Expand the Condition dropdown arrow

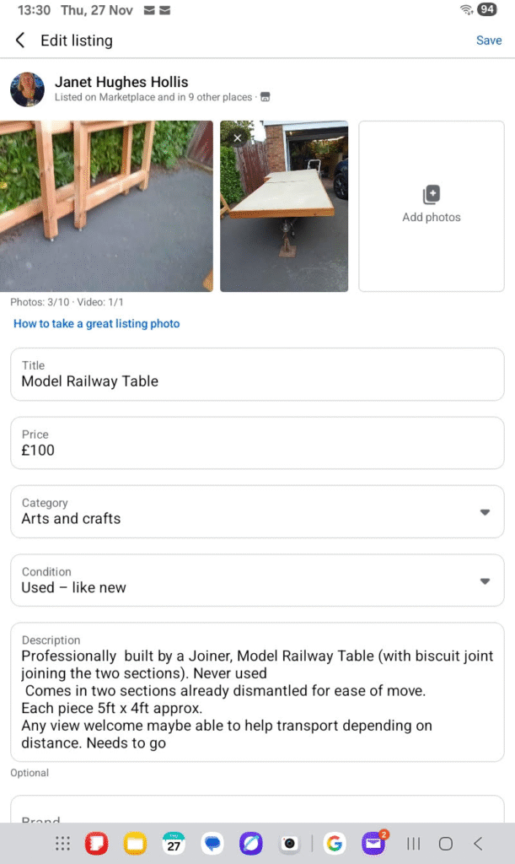click(485, 581)
